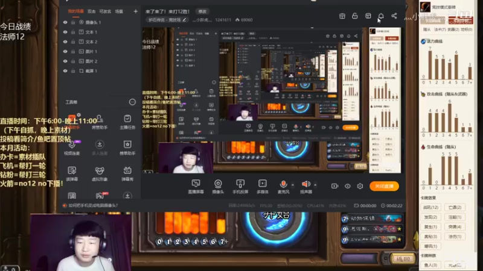Toggle visibility of 图片 2
This screenshot has height=271, width=483.
[x=65, y=61]
